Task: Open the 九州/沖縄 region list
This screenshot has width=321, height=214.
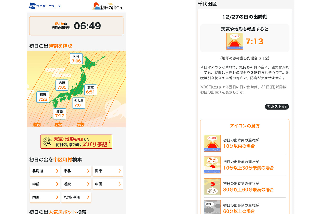Action: tap(76, 197)
